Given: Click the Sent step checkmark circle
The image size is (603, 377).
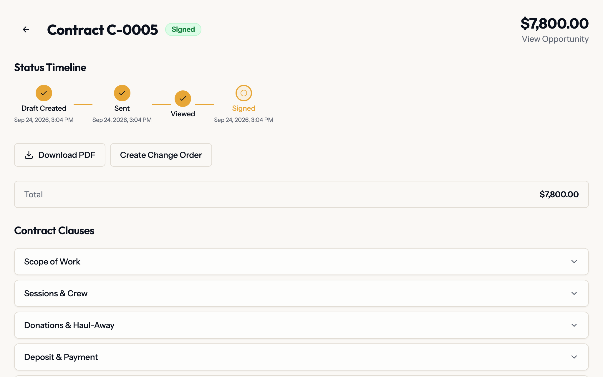Looking at the screenshot, I should coord(122,93).
